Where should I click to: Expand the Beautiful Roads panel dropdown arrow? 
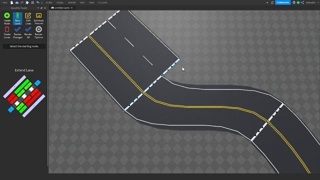38,8
